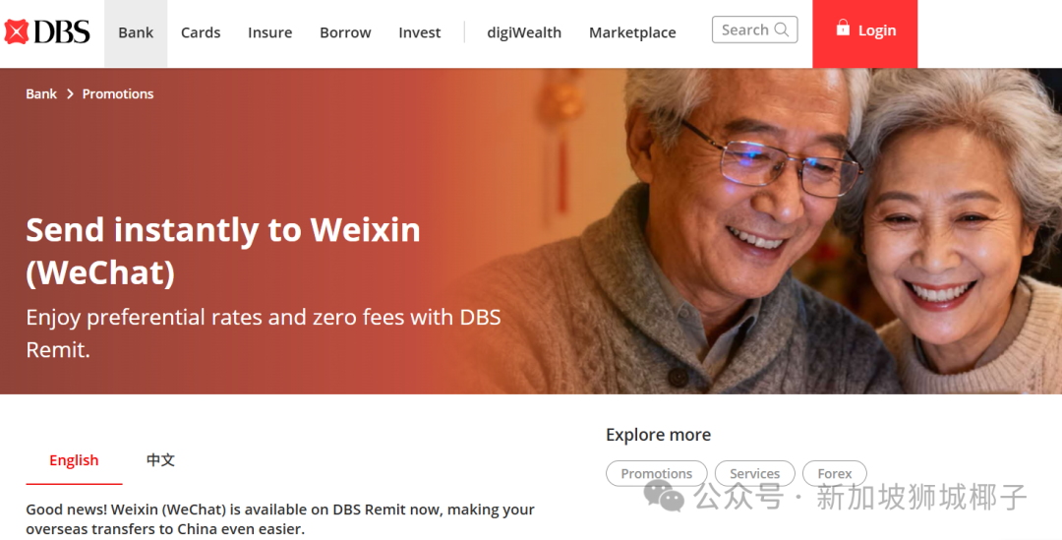Select the Promotions tag under Explore more
Image resolution: width=1062 pixels, height=540 pixels.
click(656, 473)
